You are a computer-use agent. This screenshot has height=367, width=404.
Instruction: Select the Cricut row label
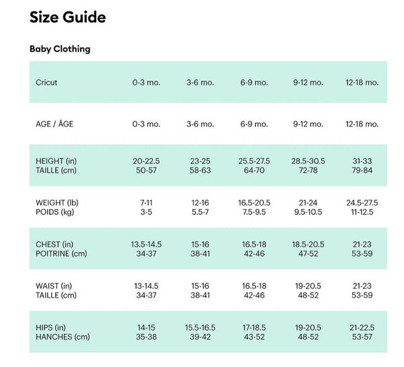pos(46,83)
